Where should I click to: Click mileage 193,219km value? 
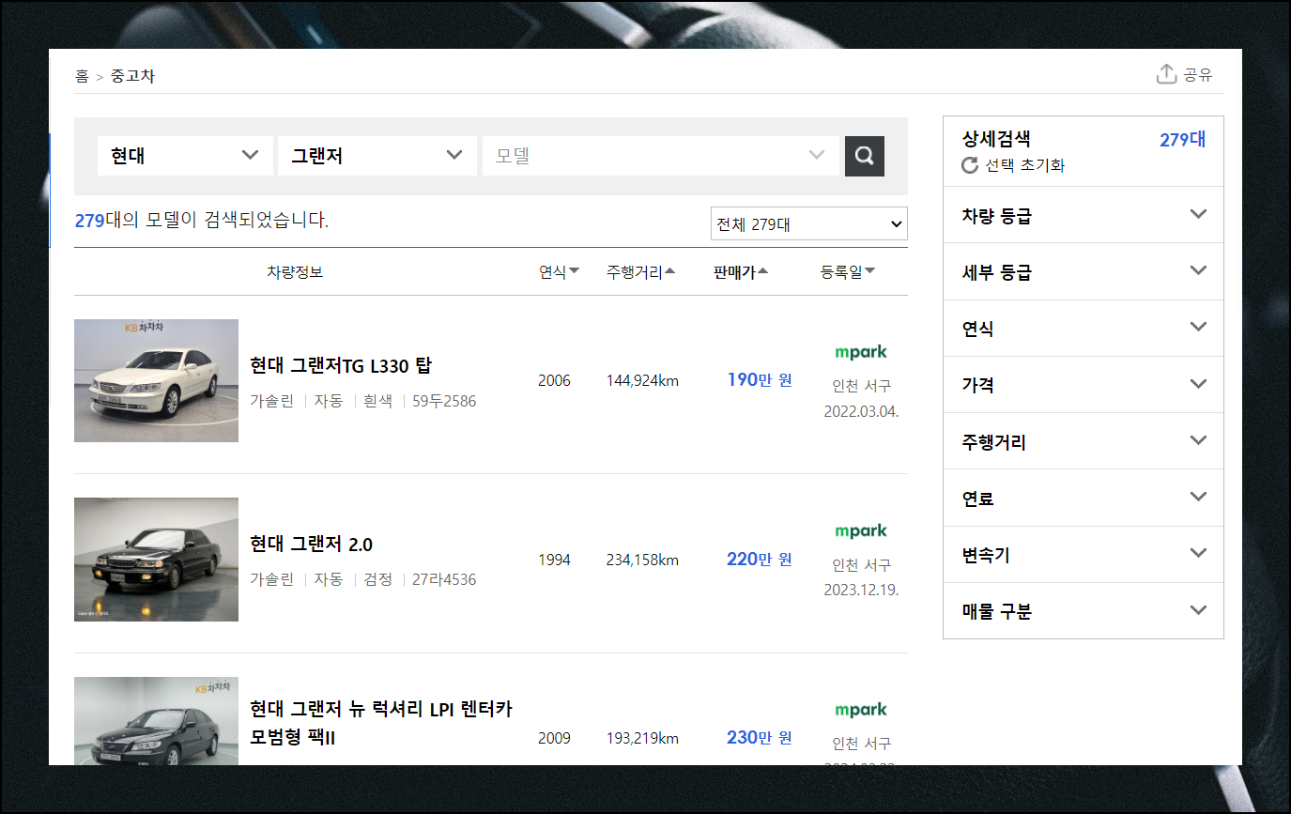[x=642, y=738]
